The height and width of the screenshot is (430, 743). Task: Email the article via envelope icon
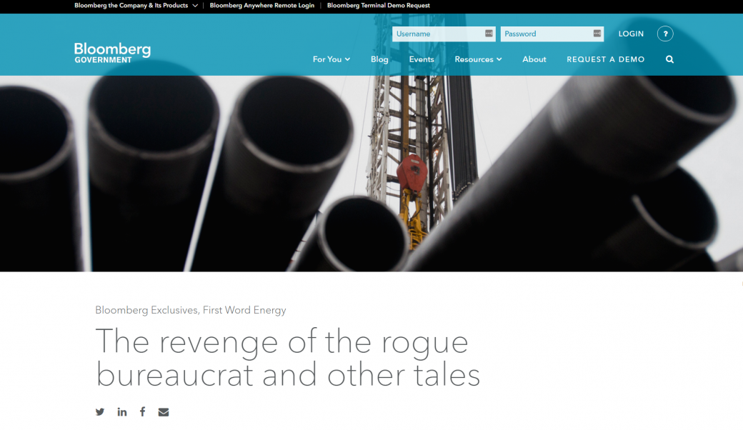[164, 412]
